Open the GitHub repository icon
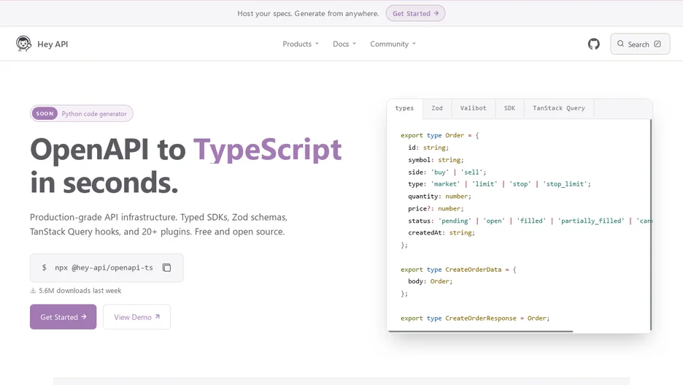The image size is (683, 385). click(594, 44)
